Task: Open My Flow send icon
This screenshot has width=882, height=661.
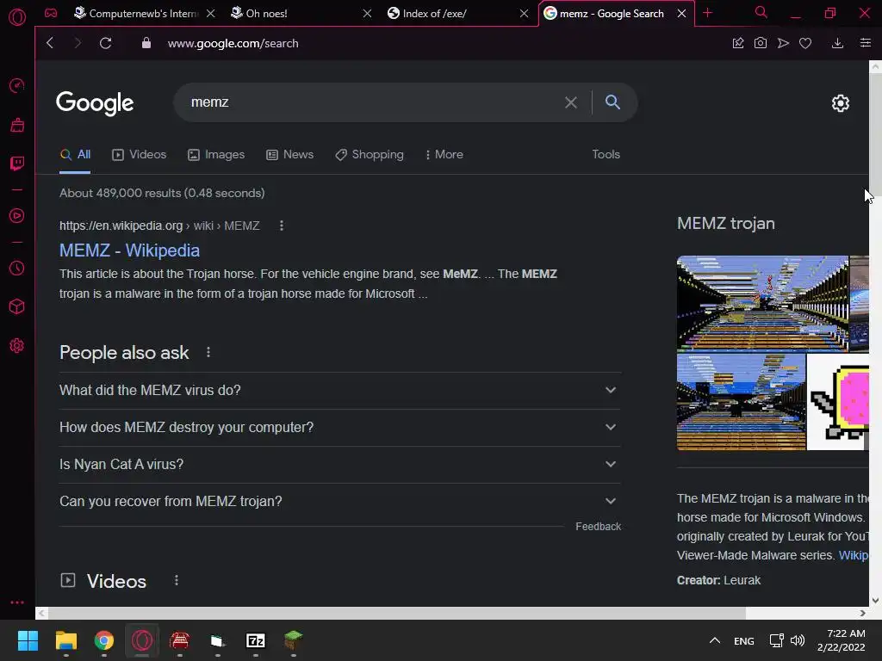Action: click(783, 43)
